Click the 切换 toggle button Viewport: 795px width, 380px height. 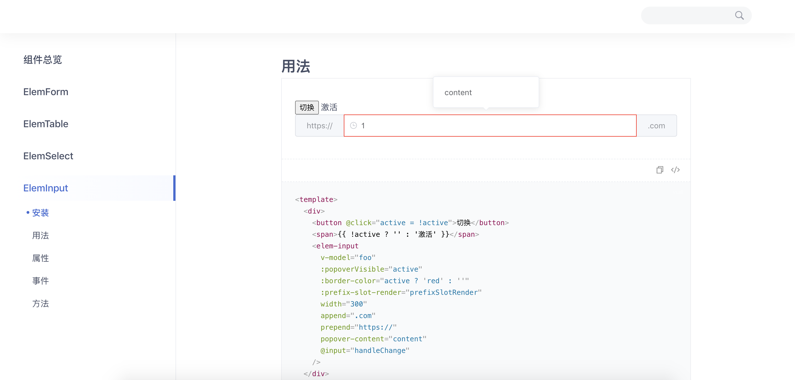click(307, 107)
